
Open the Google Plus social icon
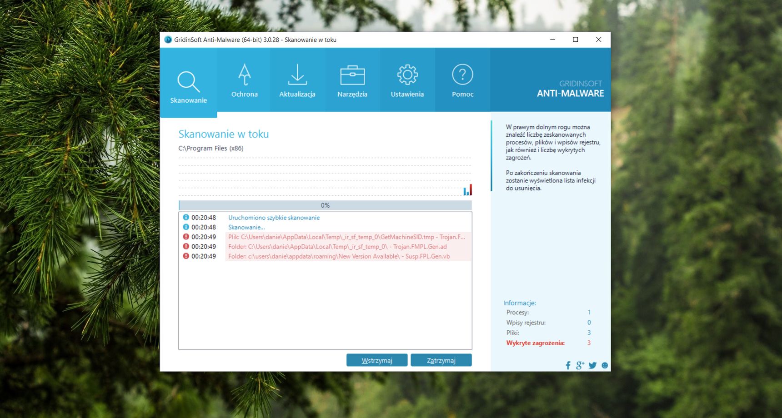[580, 365]
